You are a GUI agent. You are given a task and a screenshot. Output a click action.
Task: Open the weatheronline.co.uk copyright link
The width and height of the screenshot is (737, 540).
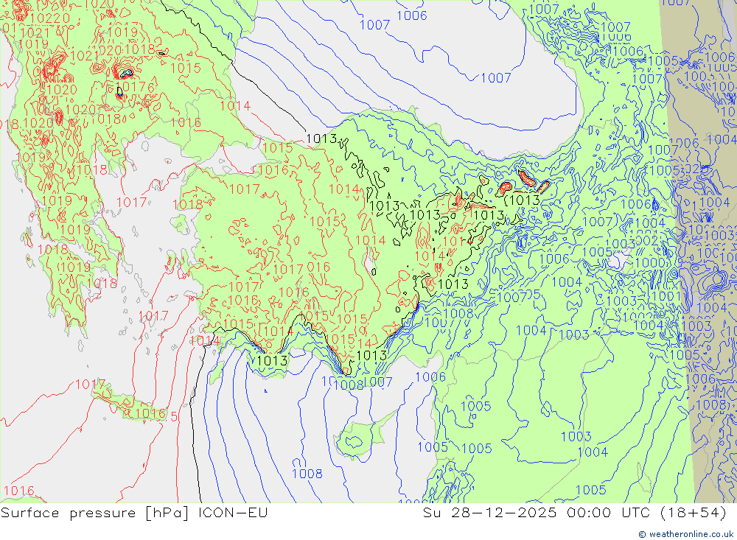pyautogui.click(x=685, y=534)
